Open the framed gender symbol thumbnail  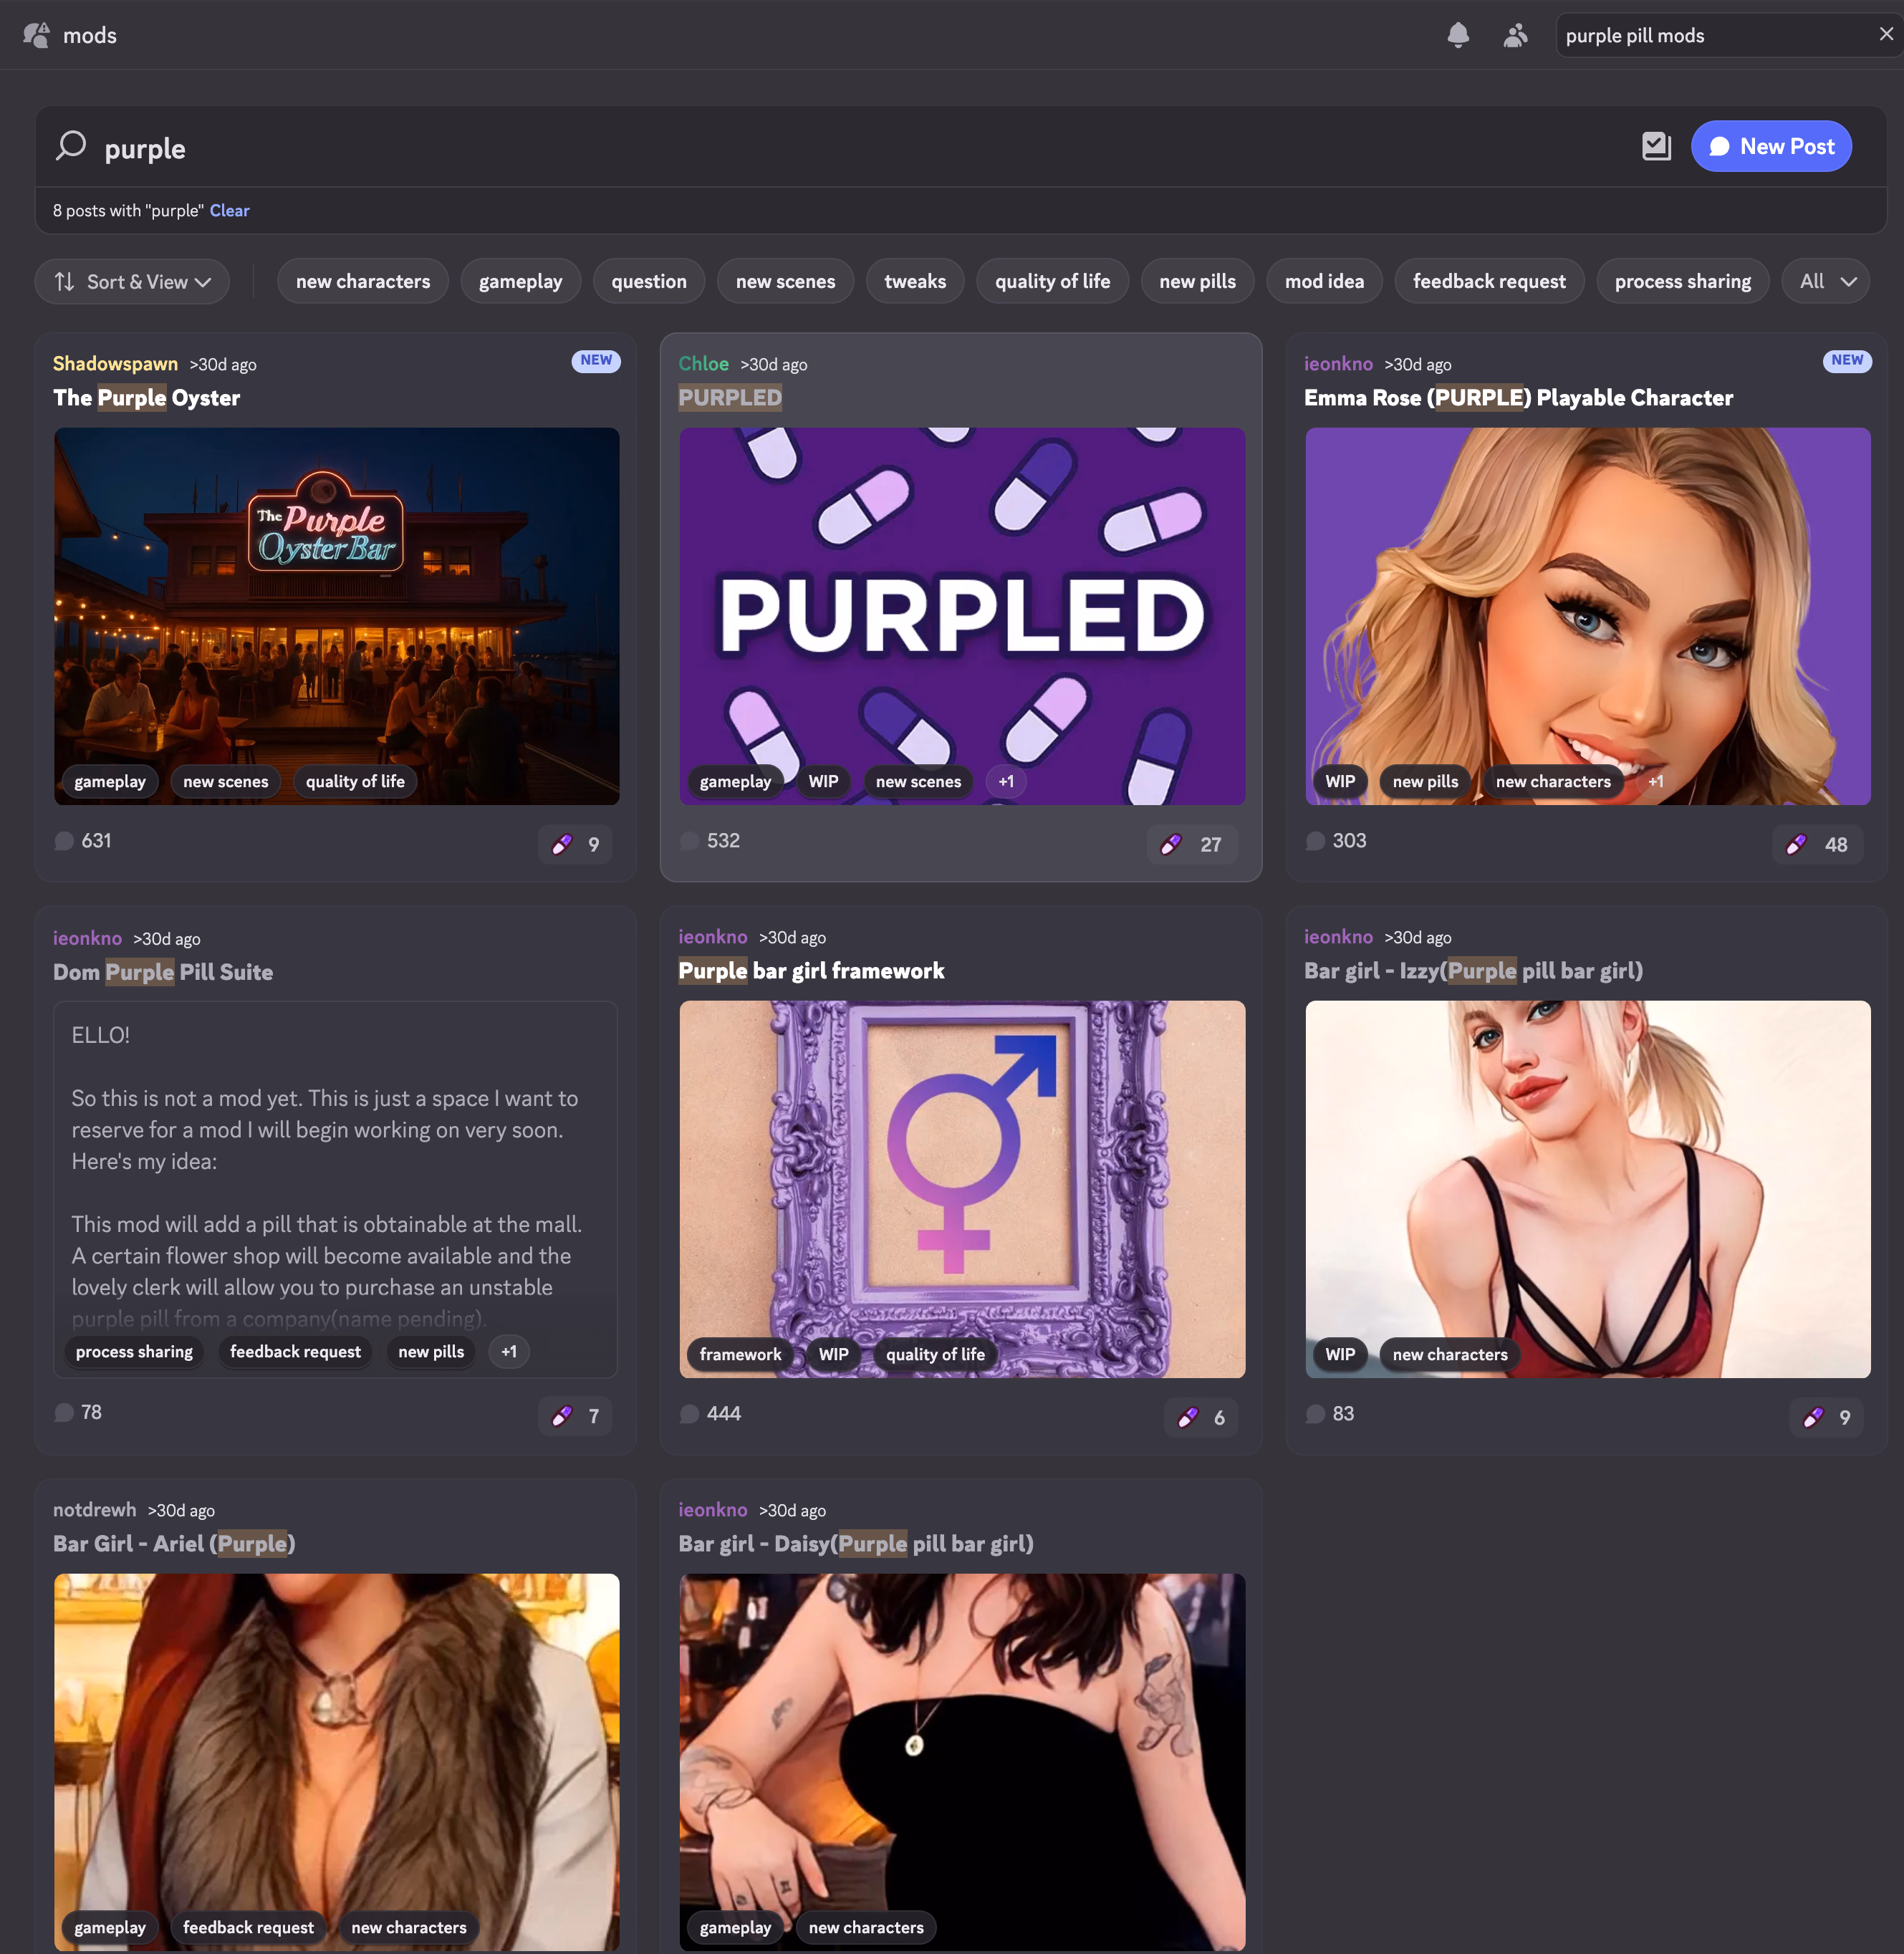(x=962, y=1189)
